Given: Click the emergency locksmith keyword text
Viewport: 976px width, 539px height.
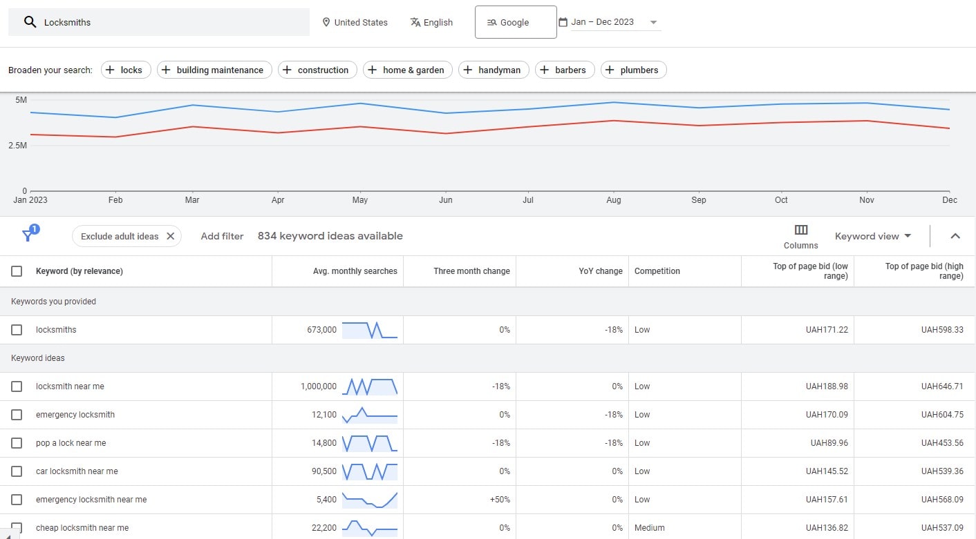Looking at the screenshot, I should coord(75,415).
